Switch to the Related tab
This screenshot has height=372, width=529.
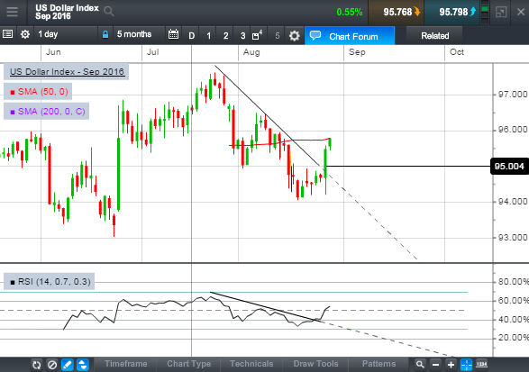click(435, 36)
